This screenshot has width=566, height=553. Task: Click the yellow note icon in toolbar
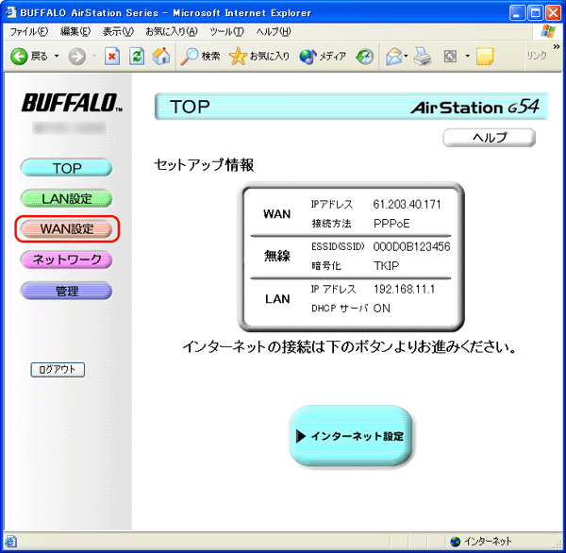point(485,57)
